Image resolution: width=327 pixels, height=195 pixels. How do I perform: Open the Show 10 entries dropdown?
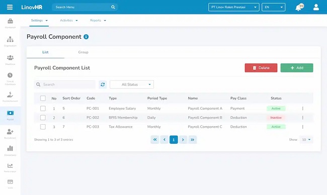point(306,140)
